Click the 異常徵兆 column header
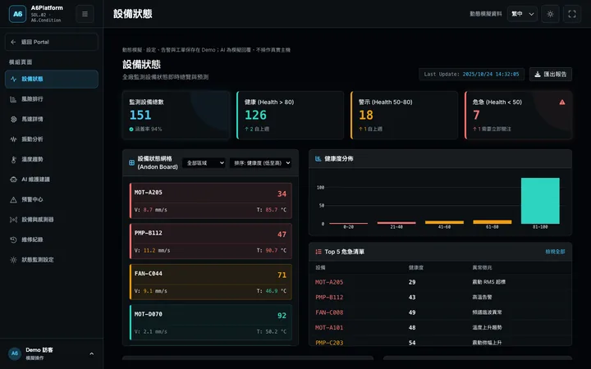Screen dimensions: 591x369 tap(482, 267)
